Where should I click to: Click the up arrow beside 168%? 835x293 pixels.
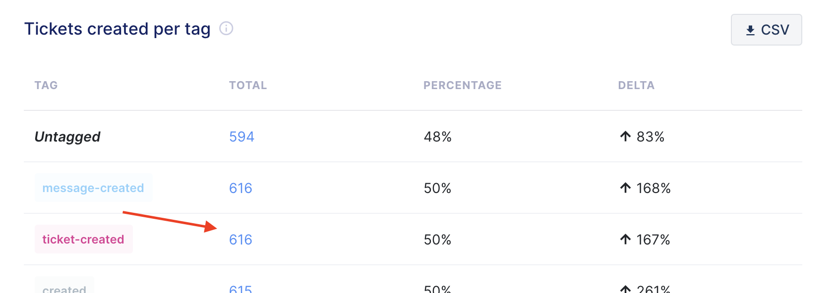tap(625, 188)
